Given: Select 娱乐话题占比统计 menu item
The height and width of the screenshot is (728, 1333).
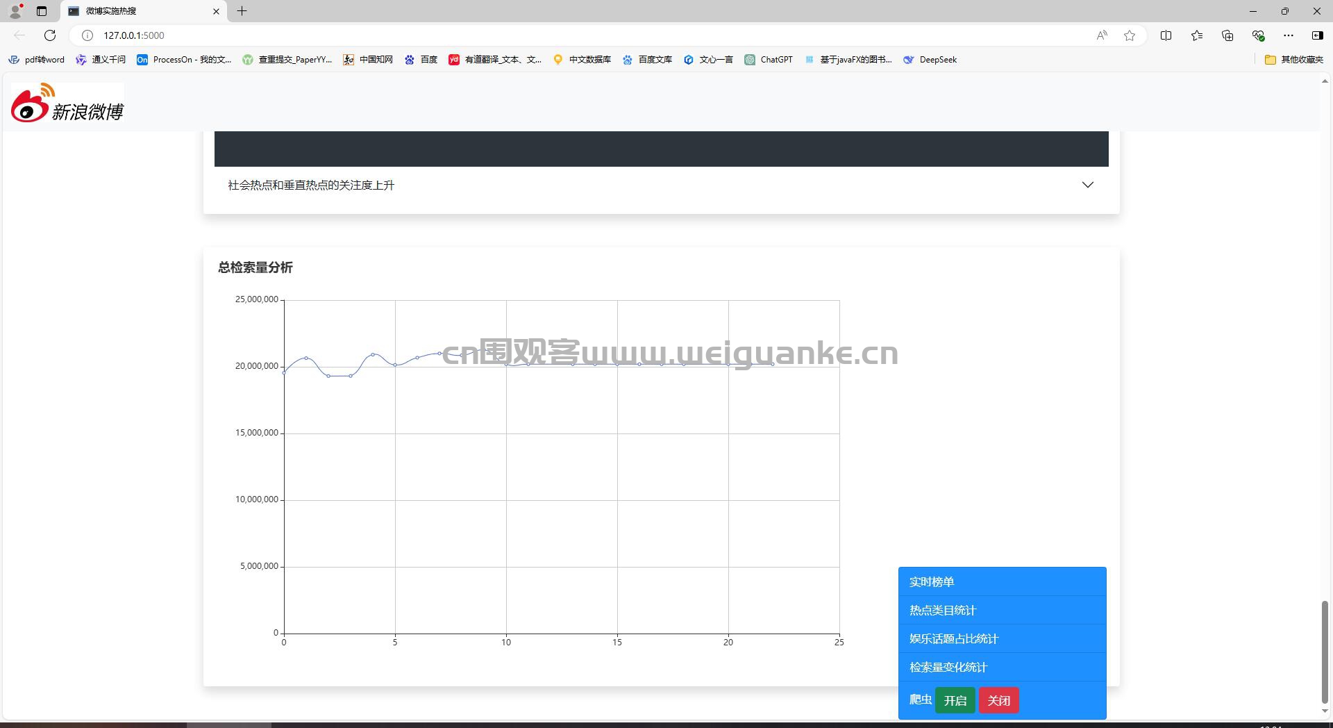Looking at the screenshot, I should (x=1002, y=638).
